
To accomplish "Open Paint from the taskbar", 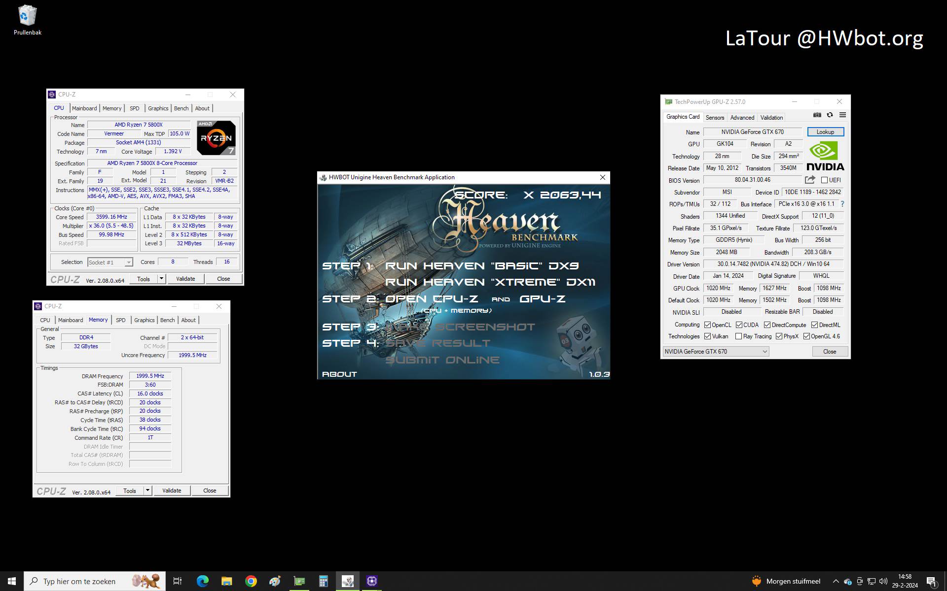I will 275,581.
